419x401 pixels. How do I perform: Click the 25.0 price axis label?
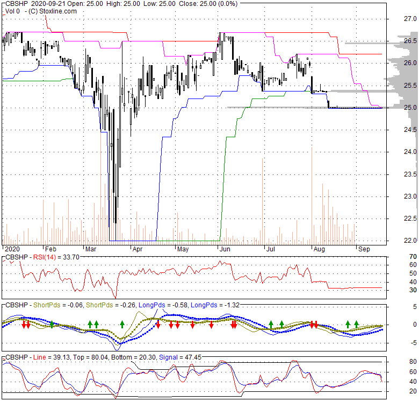coord(410,108)
